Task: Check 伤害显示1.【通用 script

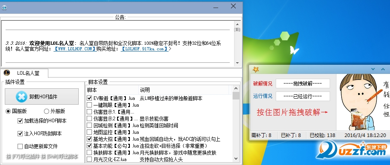Action: coord(89,112)
